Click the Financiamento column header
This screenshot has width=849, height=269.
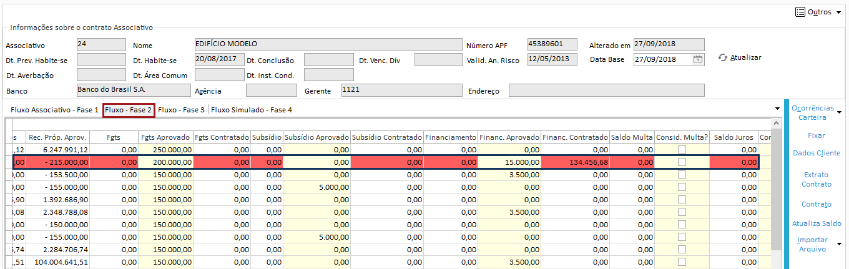pos(451,137)
